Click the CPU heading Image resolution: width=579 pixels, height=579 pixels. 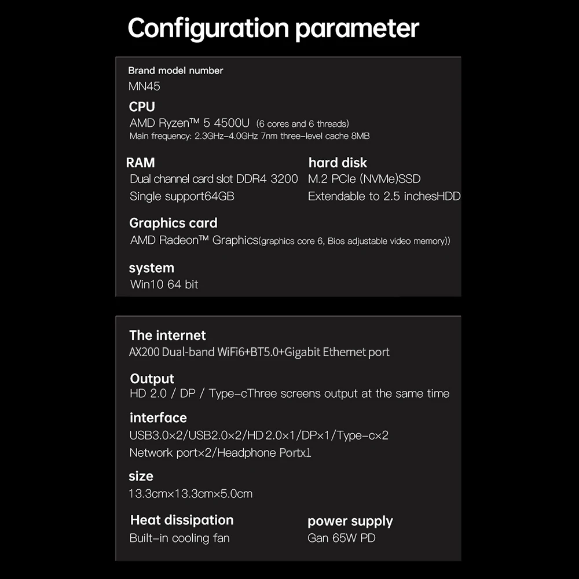tap(142, 107)
